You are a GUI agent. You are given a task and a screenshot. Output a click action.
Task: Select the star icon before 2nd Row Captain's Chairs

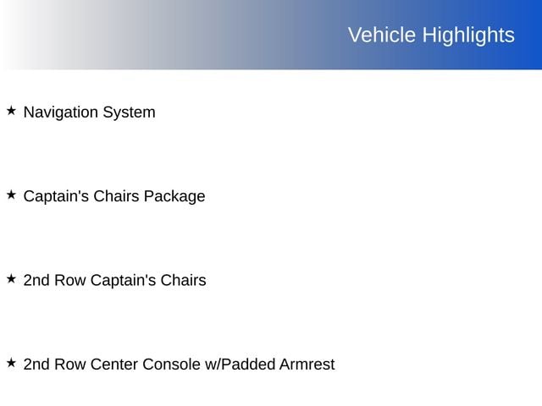pos(11,279)
